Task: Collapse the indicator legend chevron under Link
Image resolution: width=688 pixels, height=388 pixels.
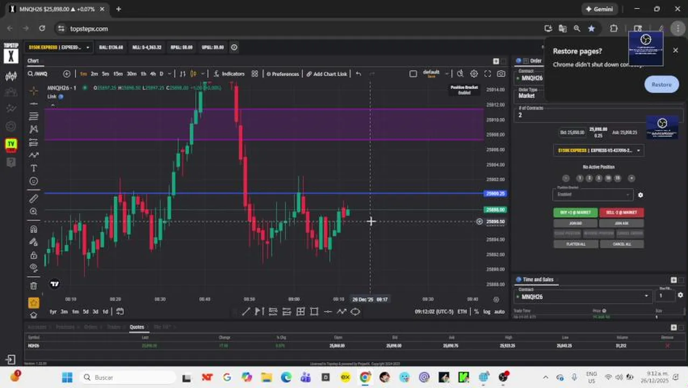Action: [52, 105]
